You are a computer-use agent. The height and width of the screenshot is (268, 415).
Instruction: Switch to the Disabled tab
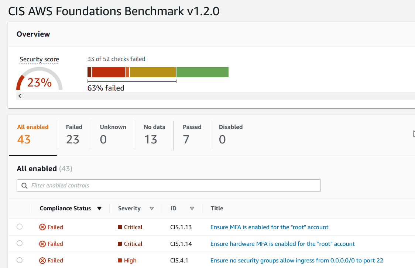230,135
